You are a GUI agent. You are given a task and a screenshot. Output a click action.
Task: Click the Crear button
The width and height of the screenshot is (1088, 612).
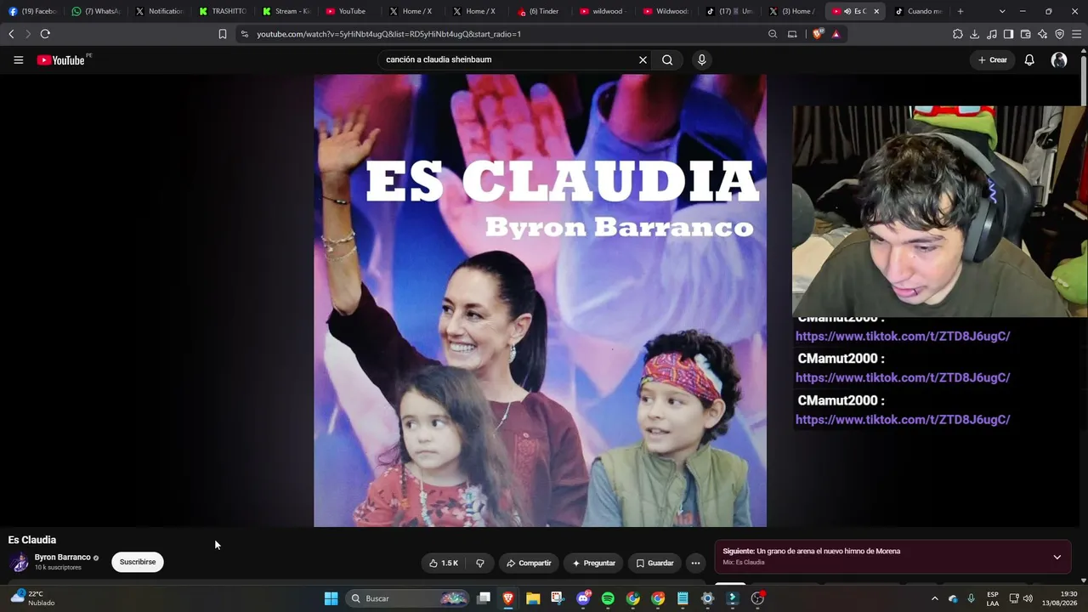[992, 59]
